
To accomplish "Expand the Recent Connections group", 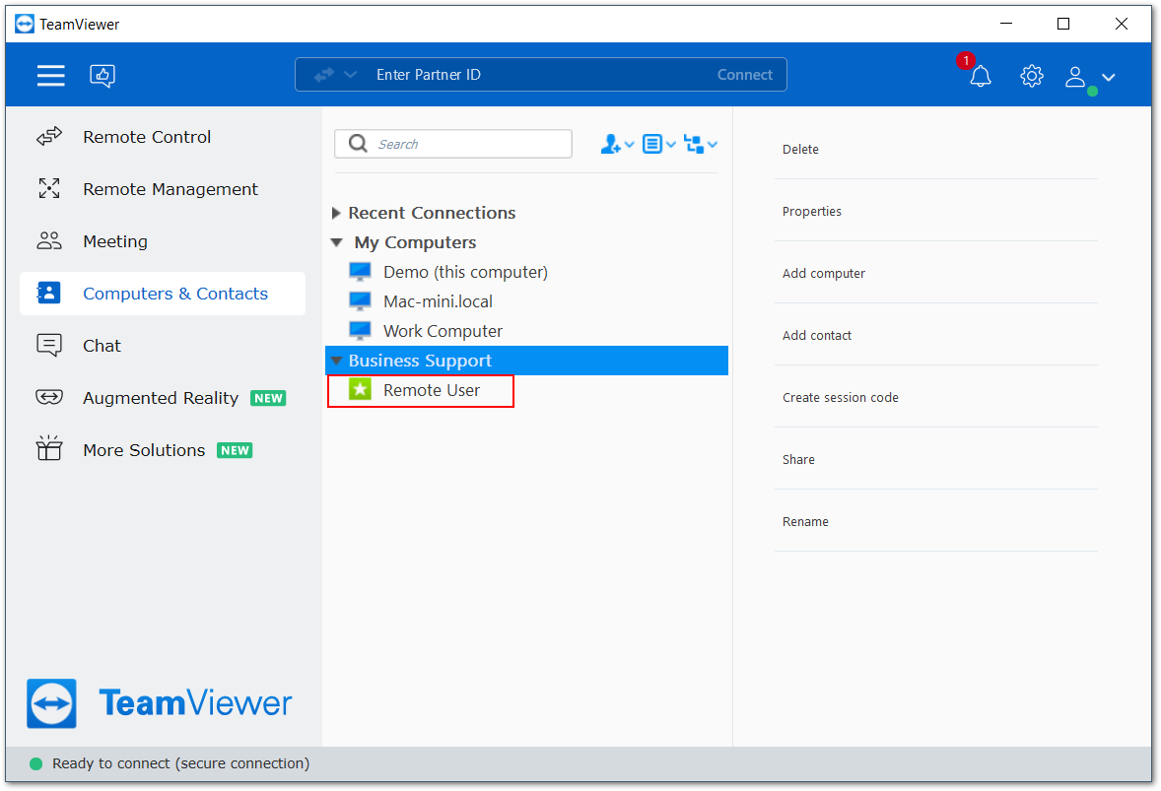I will [x=336, y=213].
